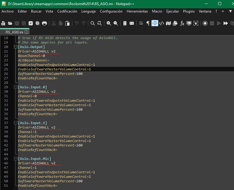The image size is (234, 190).
Task: Collapse the [Asio.Output] section fold
Action: (16, 47)
